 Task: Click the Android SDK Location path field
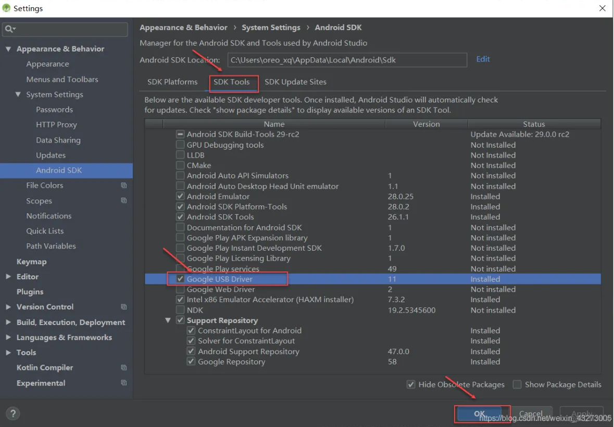[x=347, y=60]
